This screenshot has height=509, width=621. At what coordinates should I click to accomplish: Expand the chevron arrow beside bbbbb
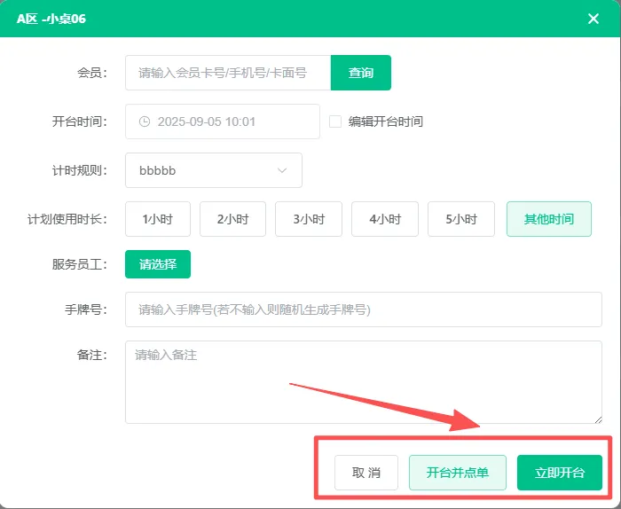pos(283,170)
